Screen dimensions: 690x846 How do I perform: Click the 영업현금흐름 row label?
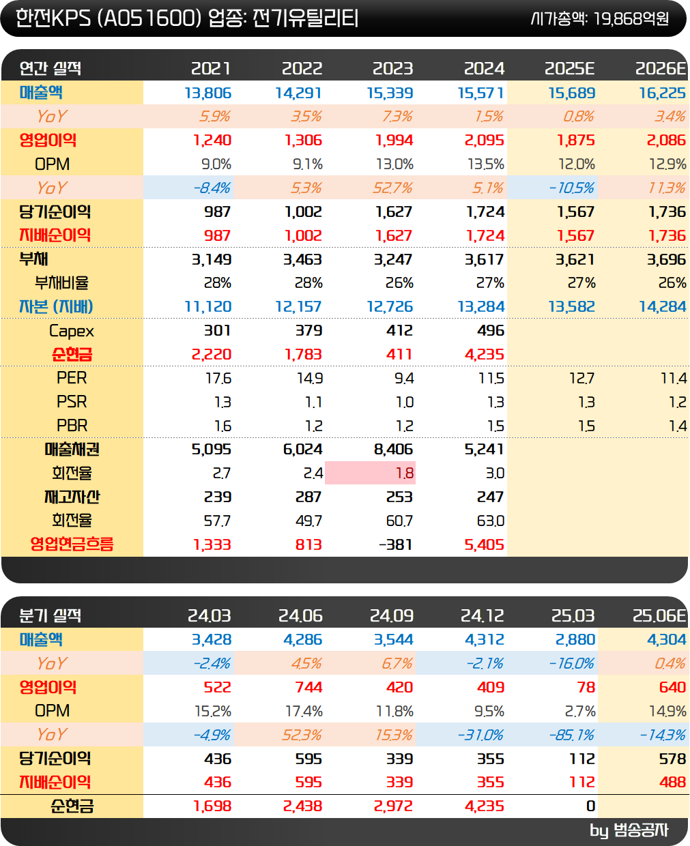pos(72,544)
